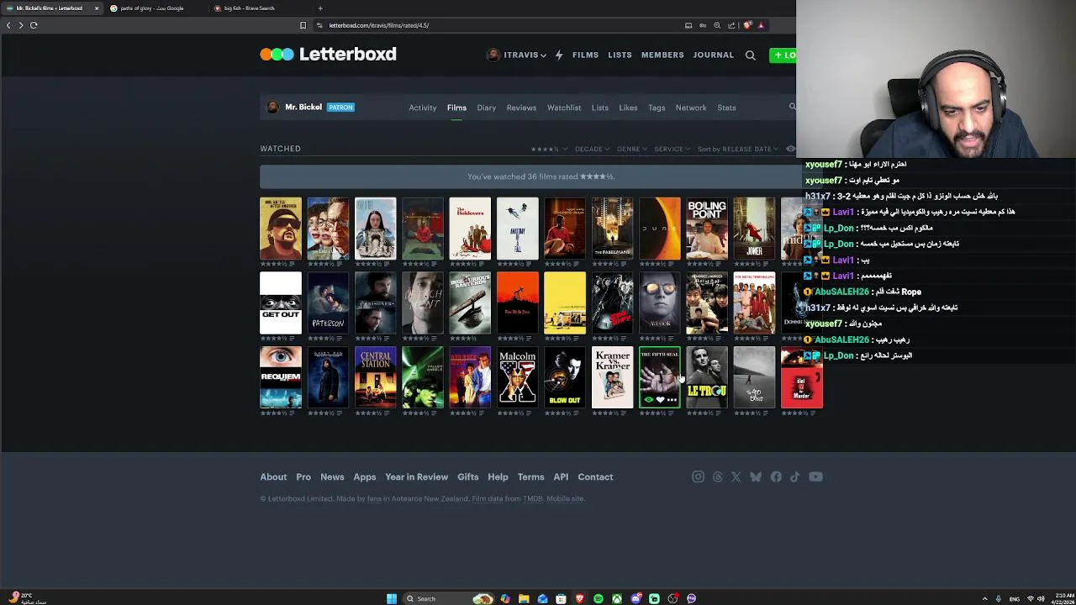Open the Kramer vs. Kramer poster
The width and height of the screenshot is (1076, 605).
(613, 377)
